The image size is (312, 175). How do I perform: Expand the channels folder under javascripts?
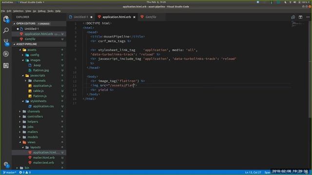click(x=39, y=81)
